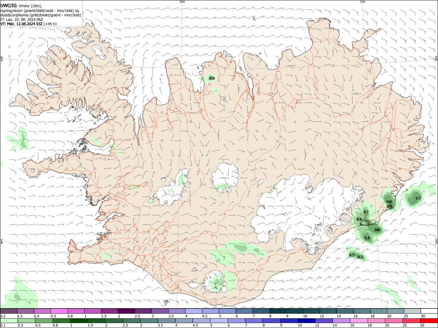
Task: Click the '1.5' label in the lower rain legend
Action: [x=90, y=325]
